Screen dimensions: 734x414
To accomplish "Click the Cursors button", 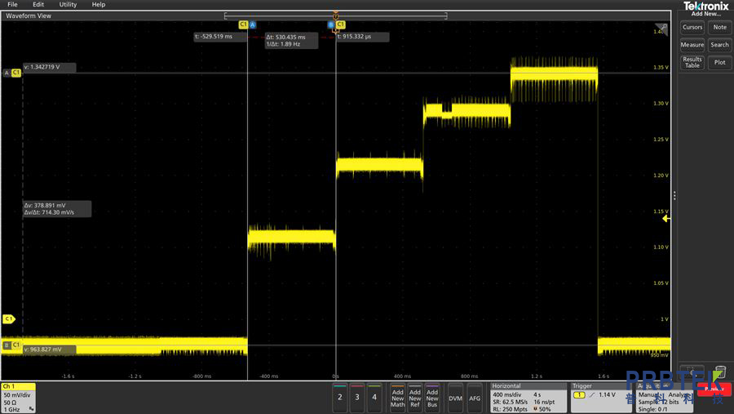I will click(692, 27).
